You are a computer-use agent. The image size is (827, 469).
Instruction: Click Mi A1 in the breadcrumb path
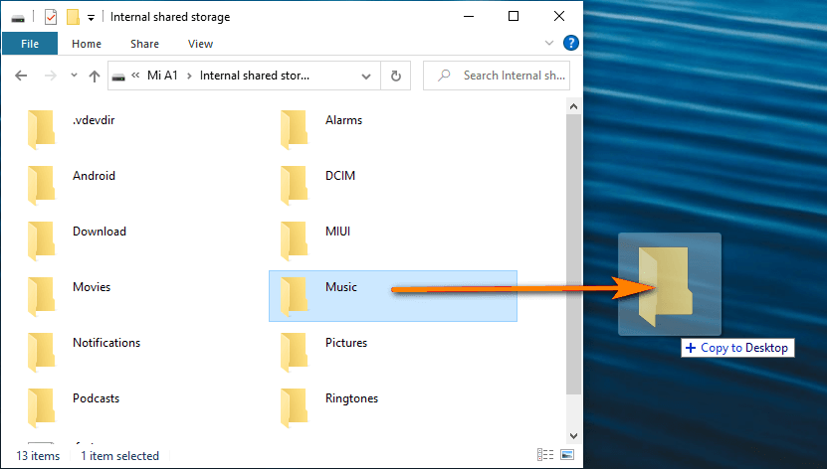[x=162, y=76]
